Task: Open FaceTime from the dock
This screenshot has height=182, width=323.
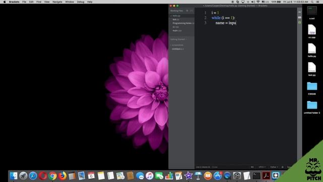Action: [x=159, y=176]
